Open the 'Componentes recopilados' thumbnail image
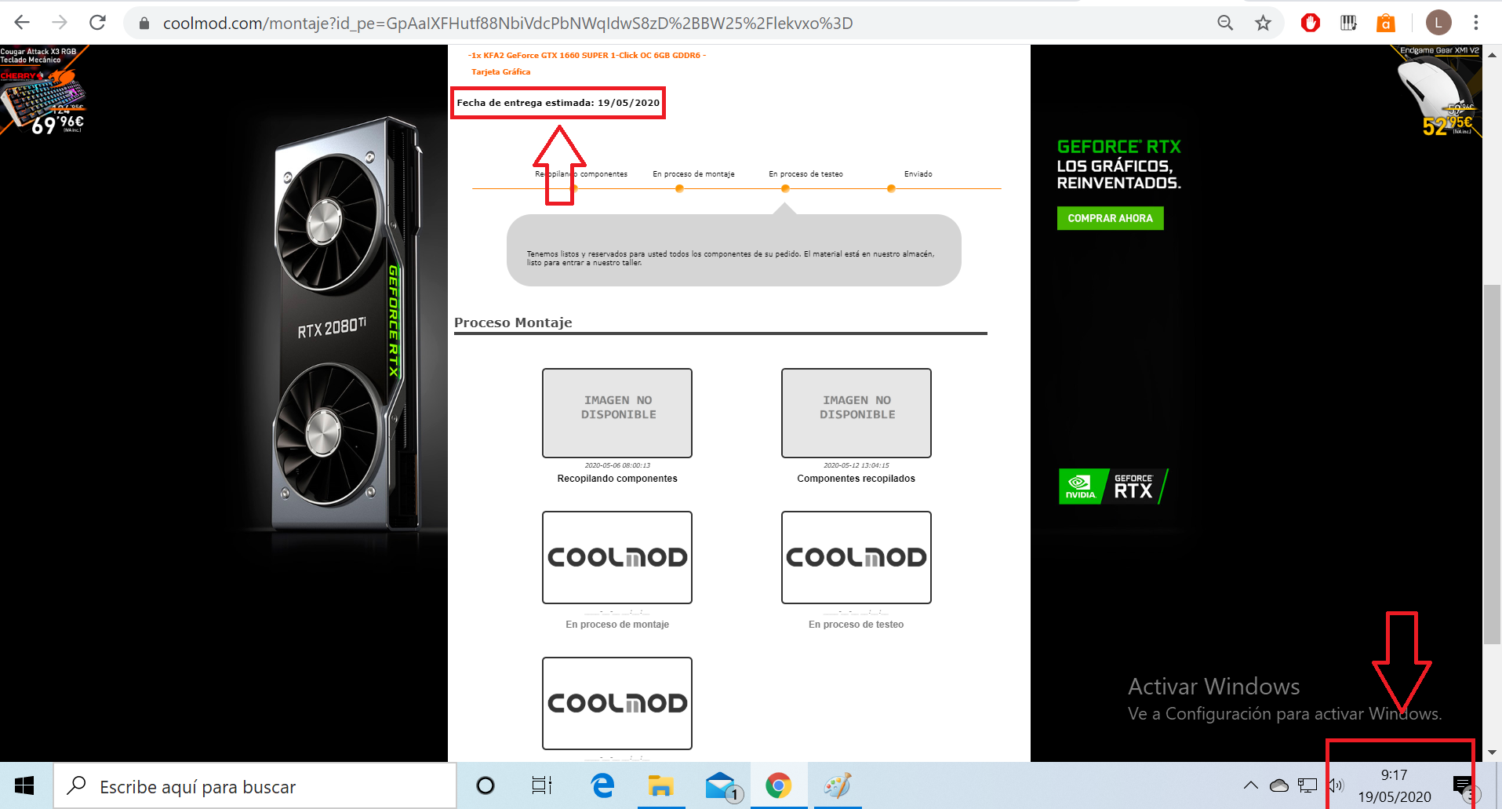This screenshot has width=1502, height=809. [856, 413]
